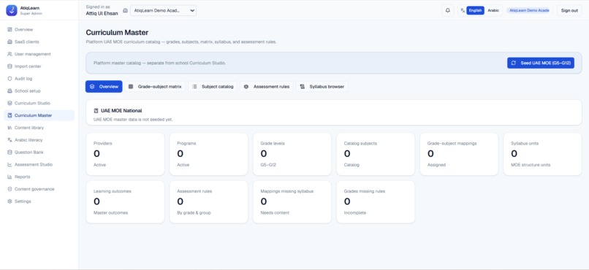Open the AtiqLearn Demo Academy dropdown
The image size is (589, 270).
pyautogui.click(x=163, y=10)
